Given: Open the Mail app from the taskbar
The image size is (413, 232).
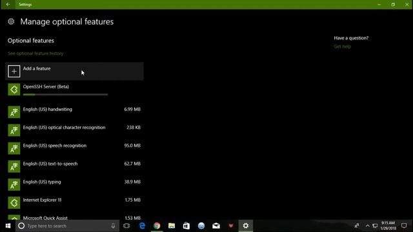Looking at the screenshot, I should (216, 226).
